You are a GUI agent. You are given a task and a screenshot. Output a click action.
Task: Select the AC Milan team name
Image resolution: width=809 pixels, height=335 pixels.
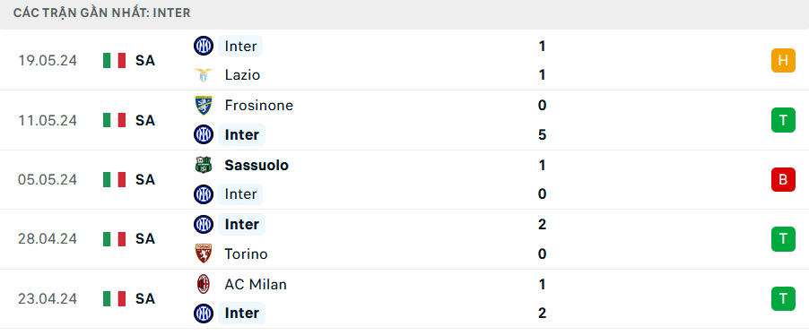(x=256, y=285)
